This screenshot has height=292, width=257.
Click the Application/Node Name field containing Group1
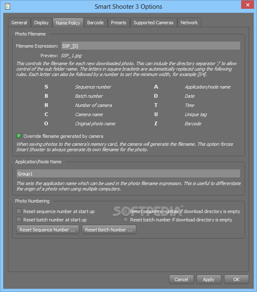[128, 174]
